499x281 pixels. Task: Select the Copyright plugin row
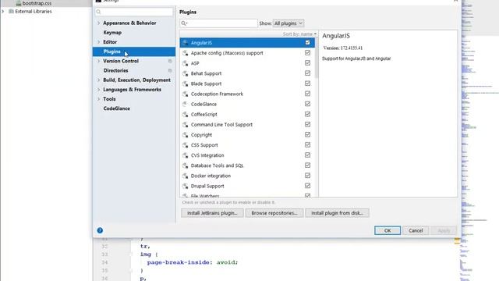click(247, 135)
